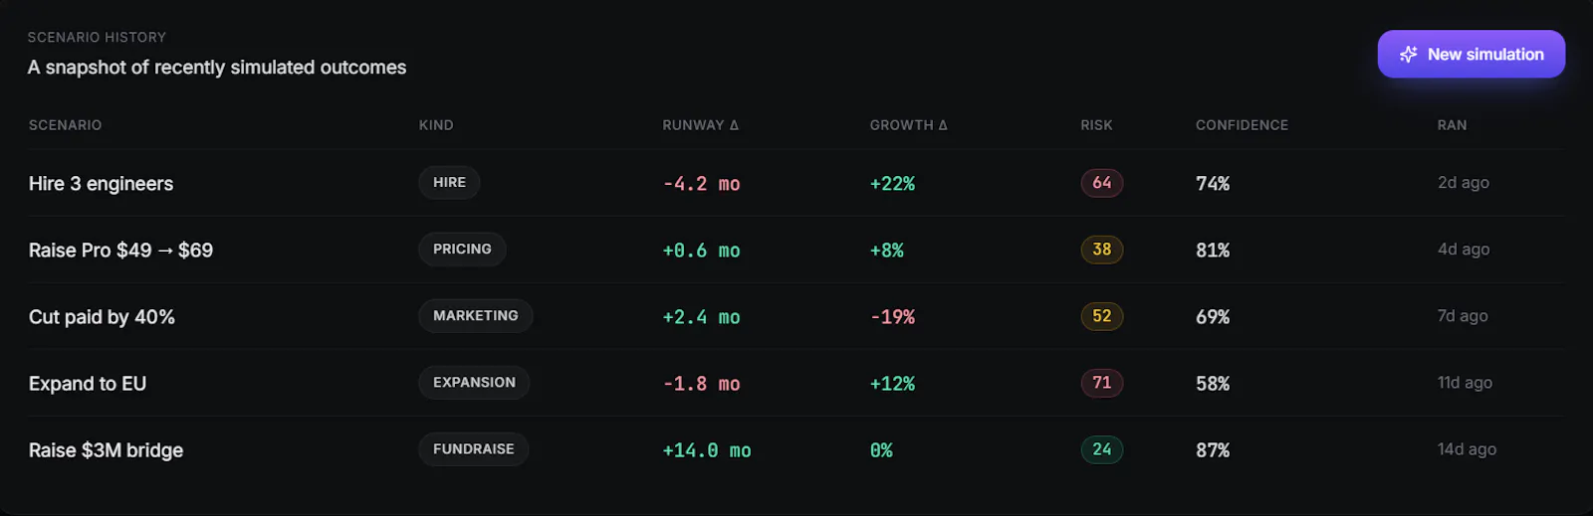Click the EXPANSION kind tag
Screen dimensions: 1593x516
tap(474, 383)
